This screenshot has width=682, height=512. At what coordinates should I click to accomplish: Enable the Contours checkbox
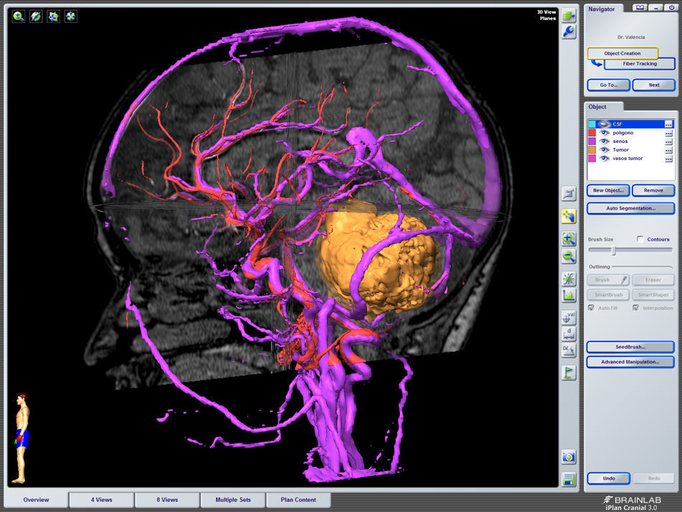tap(640, 239)
